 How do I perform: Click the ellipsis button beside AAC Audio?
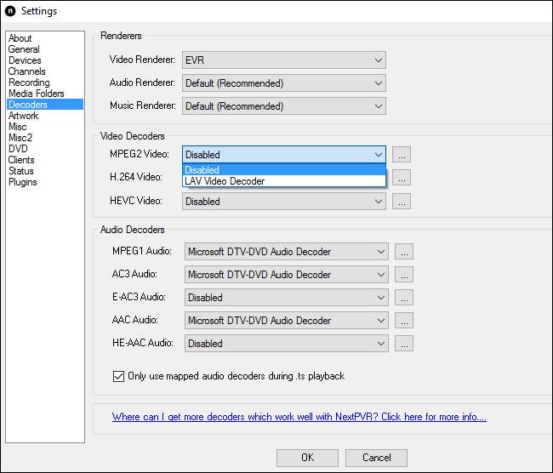pyautogui.click(x=405, y=321)
